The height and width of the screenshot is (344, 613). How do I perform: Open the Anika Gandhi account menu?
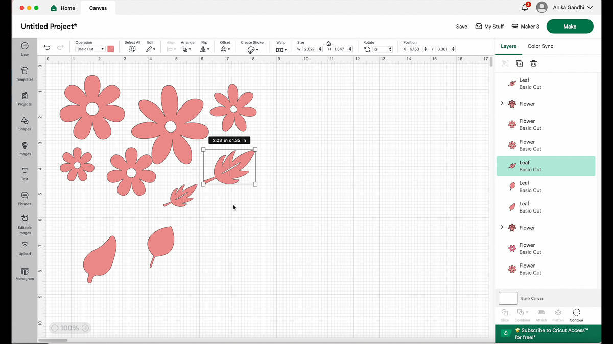[573, 8]
